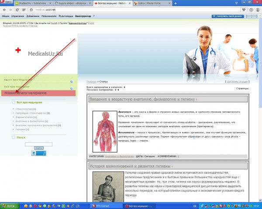Switch to the Qidiuv Master Portal tab
Image resolution: width=262 pixels, height=209 pixels.
coord(152,3)
